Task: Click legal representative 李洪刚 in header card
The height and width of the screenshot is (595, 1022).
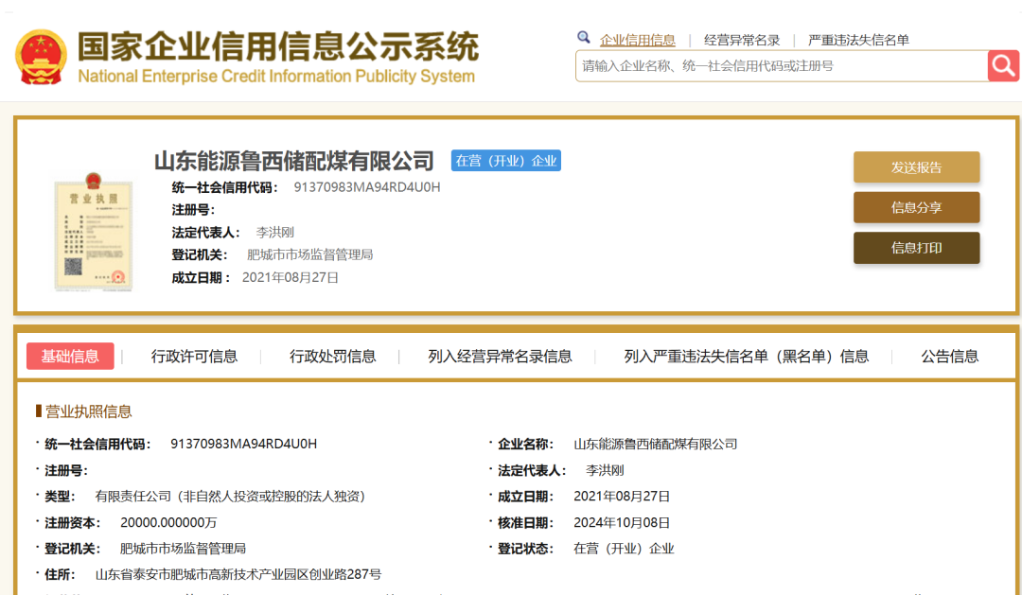Action: point(275,232)
